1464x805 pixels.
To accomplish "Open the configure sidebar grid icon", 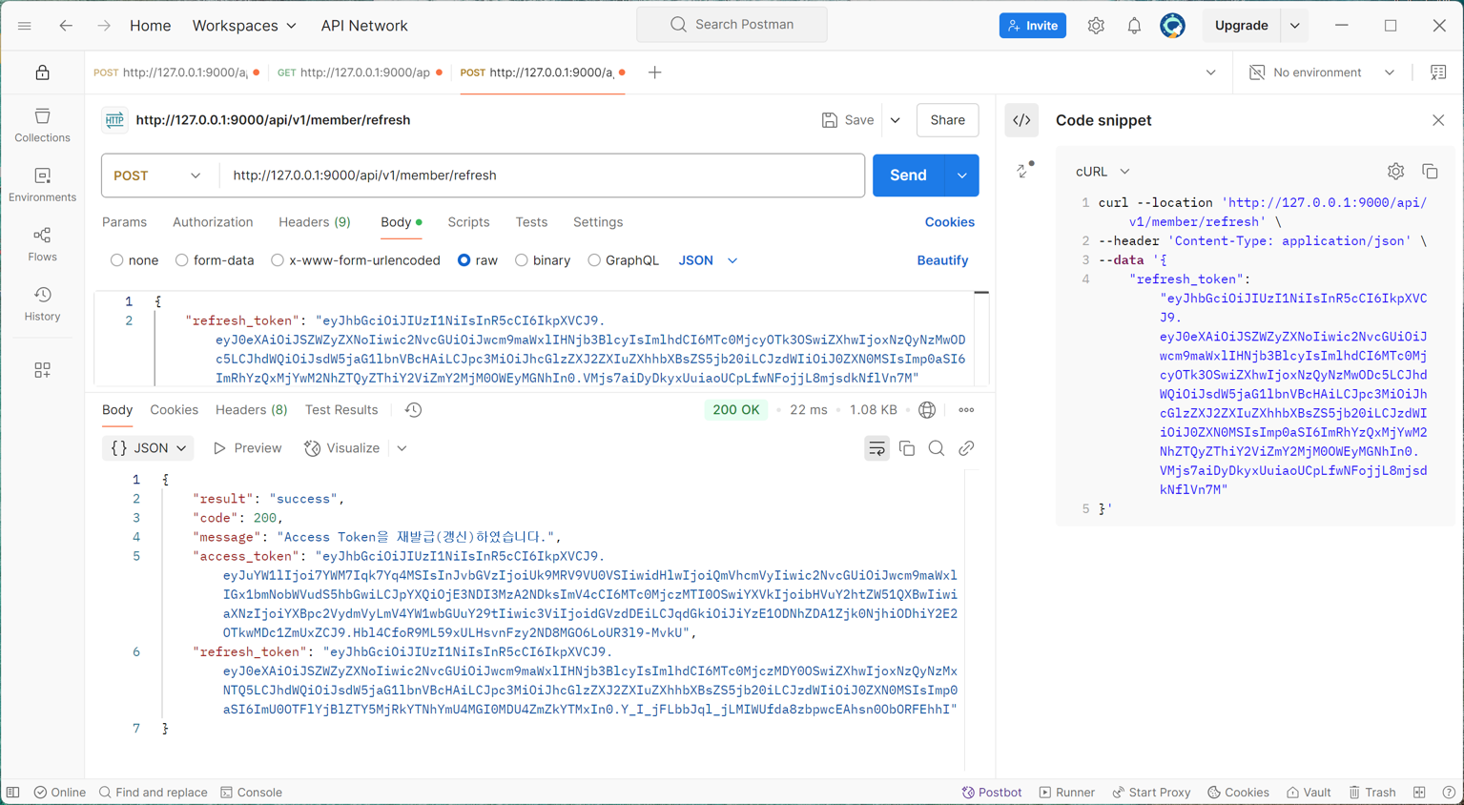I will pyautogui.click(x=42, y=370).
